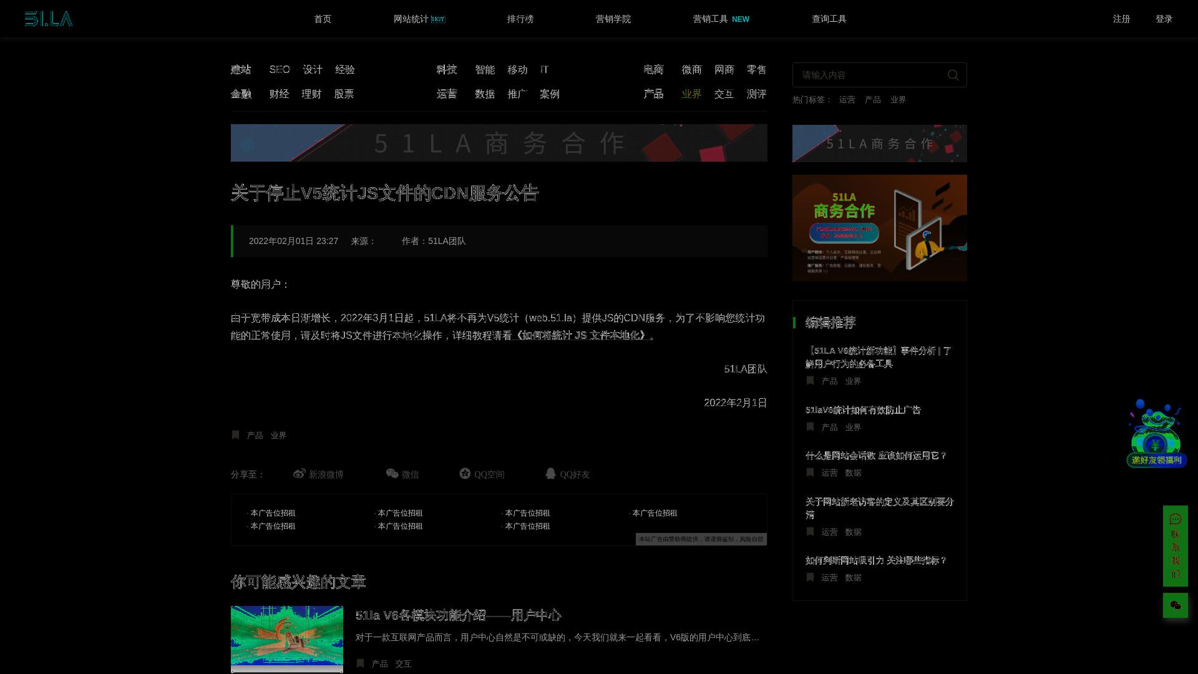Image resolution: width=1198 pixels, height=674 pixels.
Task: Open 营销学院 navigation item
Action: [x=613, y=19]
